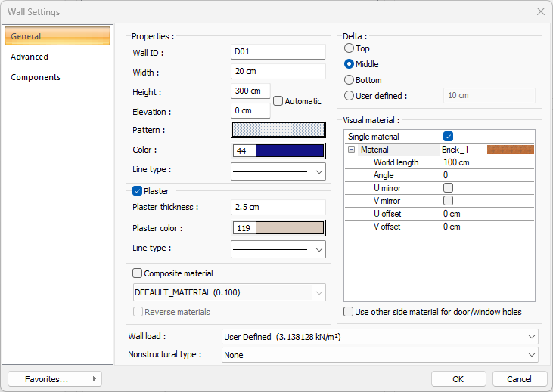Open the Nonstructural type dropdown
The image size is (553, 392).
coord(380,355)
